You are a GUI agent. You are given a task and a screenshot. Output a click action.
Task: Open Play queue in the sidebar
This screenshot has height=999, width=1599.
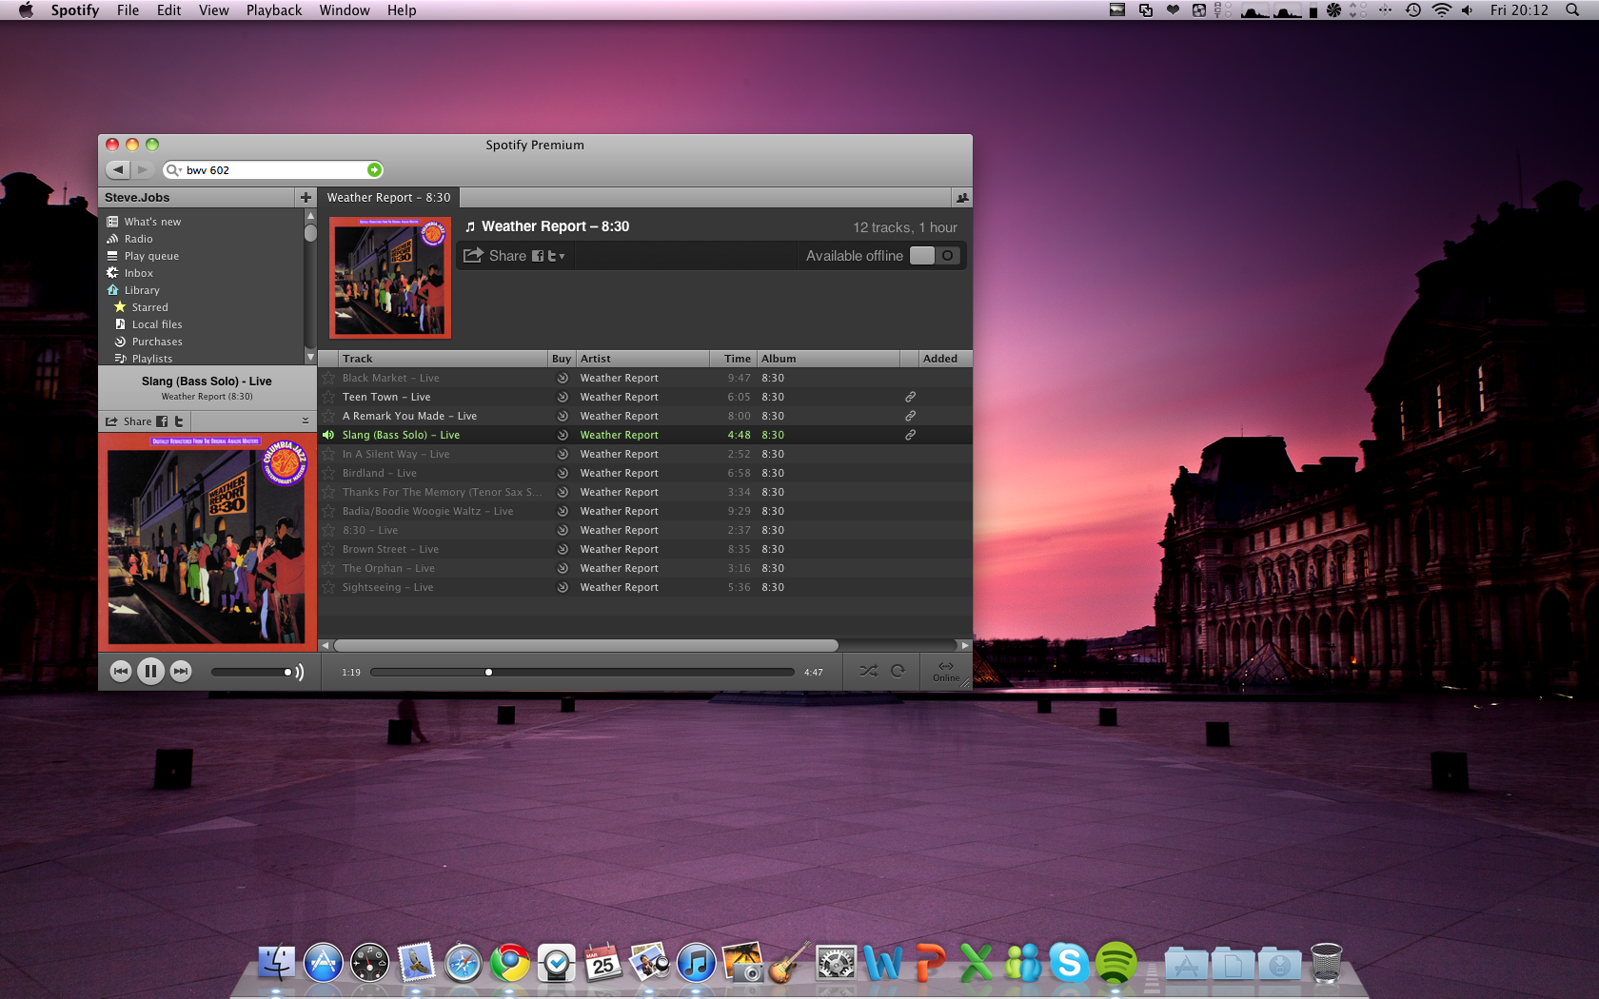click(151, 256)
